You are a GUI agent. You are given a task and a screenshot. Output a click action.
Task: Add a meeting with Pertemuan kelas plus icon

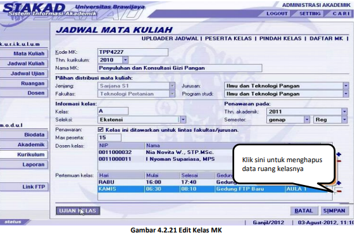(x=339, y=182)
